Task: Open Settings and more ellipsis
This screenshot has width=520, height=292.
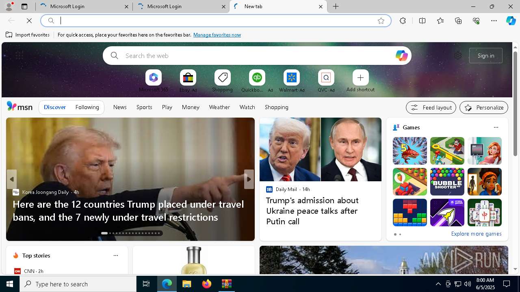Action: [494, 21]
